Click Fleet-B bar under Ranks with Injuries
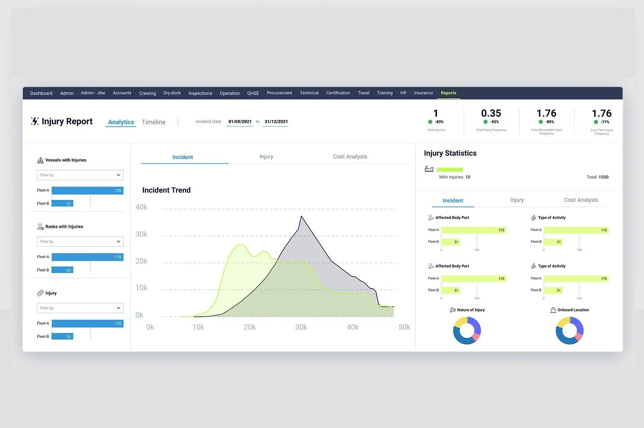 [x=62, y=270]
